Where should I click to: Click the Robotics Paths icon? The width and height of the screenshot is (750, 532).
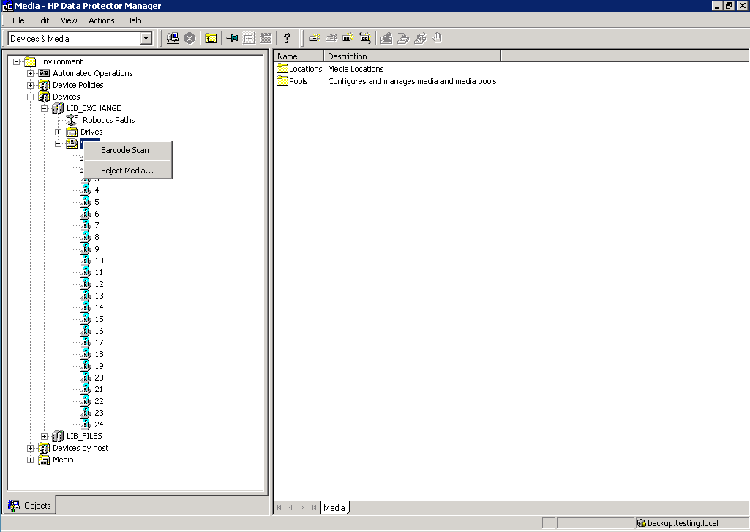click(72, 120)
